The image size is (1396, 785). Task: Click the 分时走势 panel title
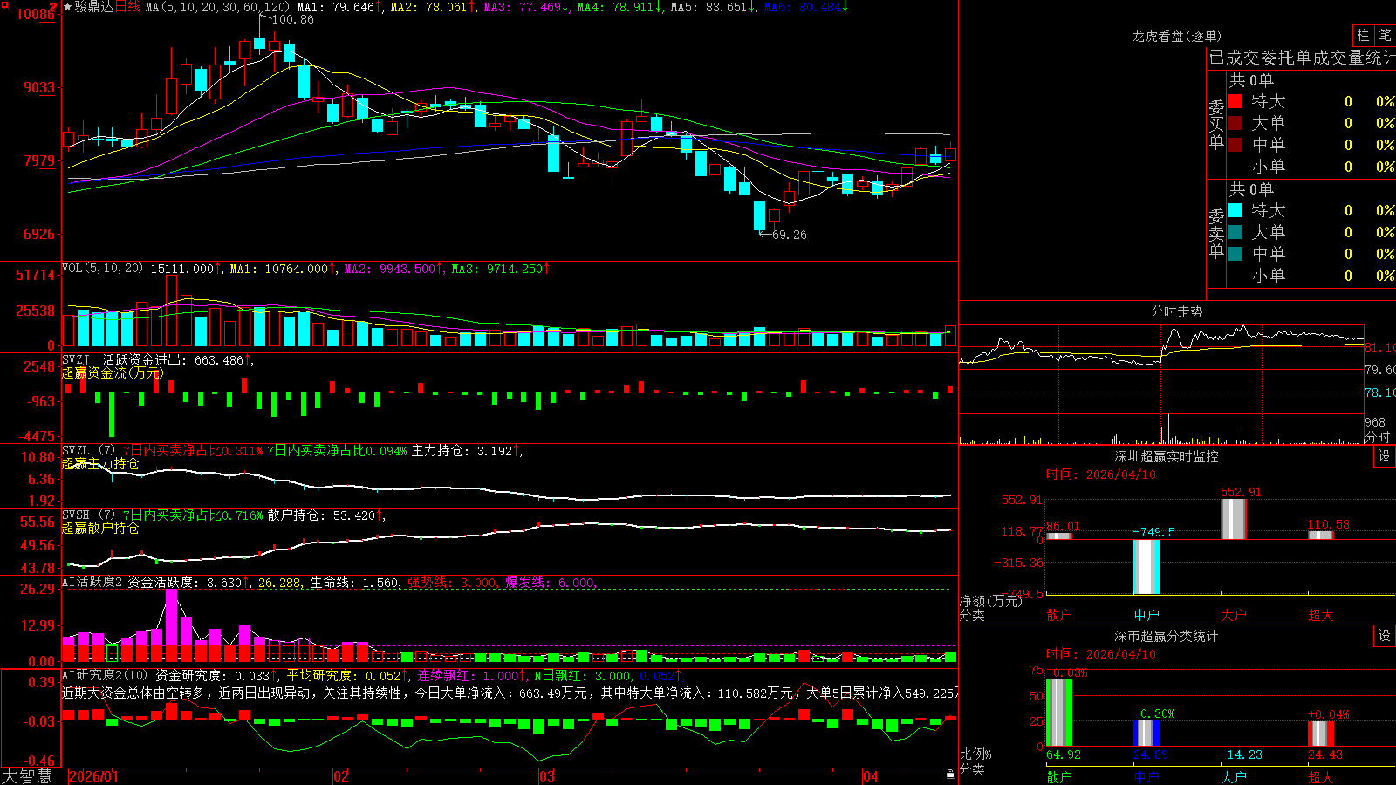pos(1177,312)
